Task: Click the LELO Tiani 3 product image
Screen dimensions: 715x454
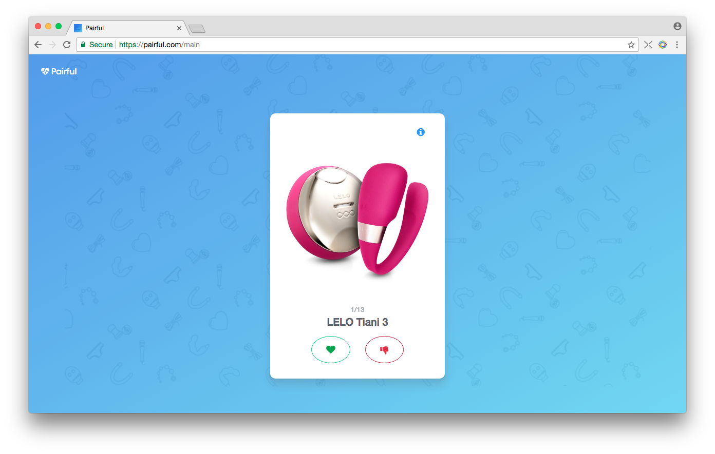Action: point(357,220)
